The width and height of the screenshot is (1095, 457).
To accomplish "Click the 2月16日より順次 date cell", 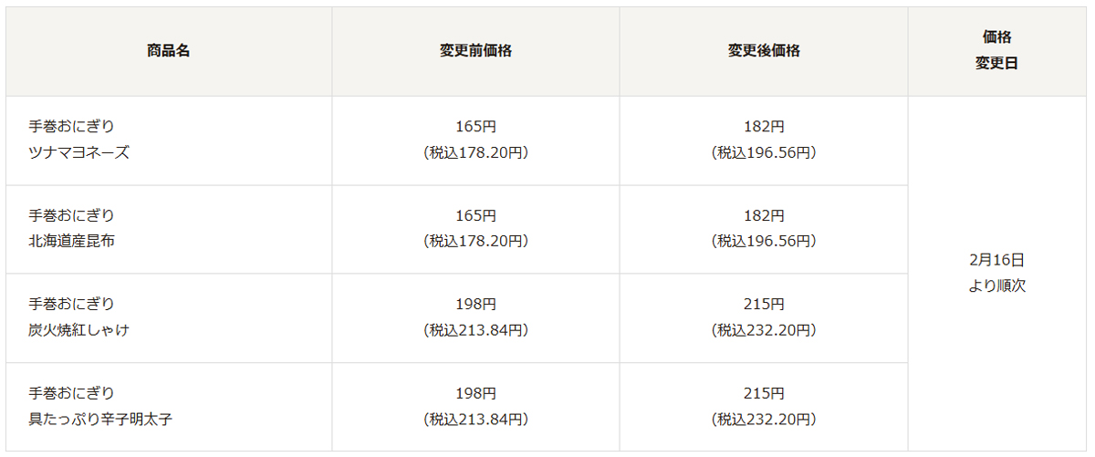I will pyautogui.click(x=996, y=273).
